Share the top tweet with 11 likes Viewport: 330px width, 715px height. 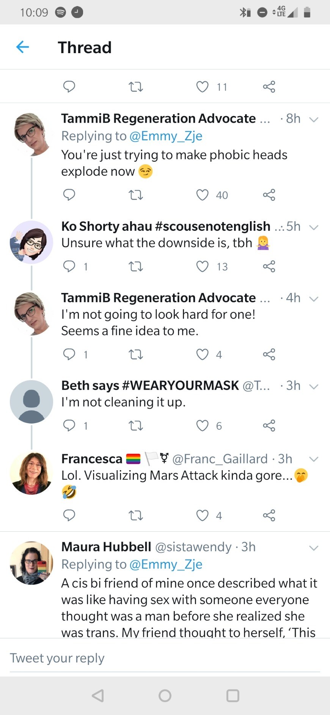coord(269,87)
